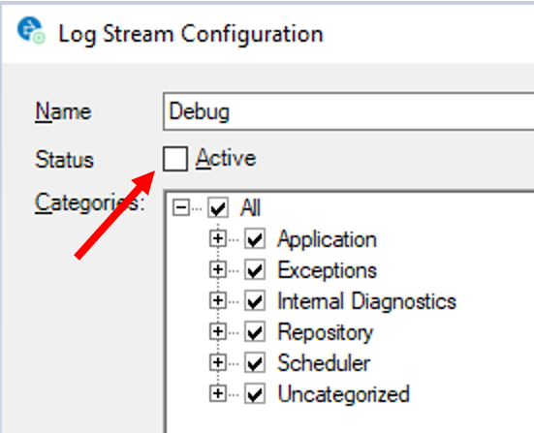Uncheck the Application category checkbox
Image resolution: width=534 pixels, height=433 pixels.
coord(255,239)
